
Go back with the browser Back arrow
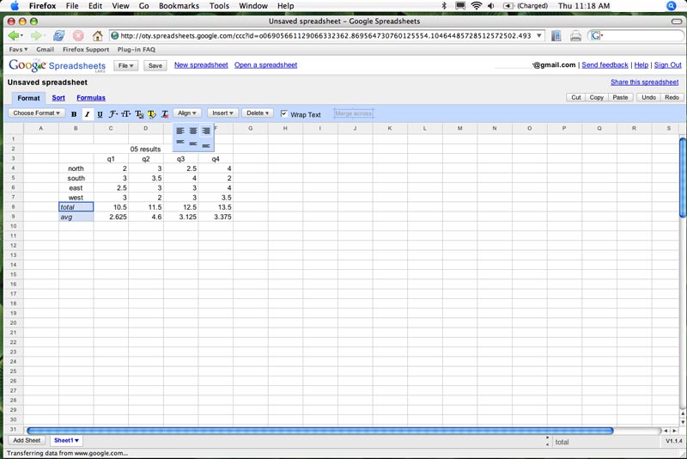coord(14,35)
